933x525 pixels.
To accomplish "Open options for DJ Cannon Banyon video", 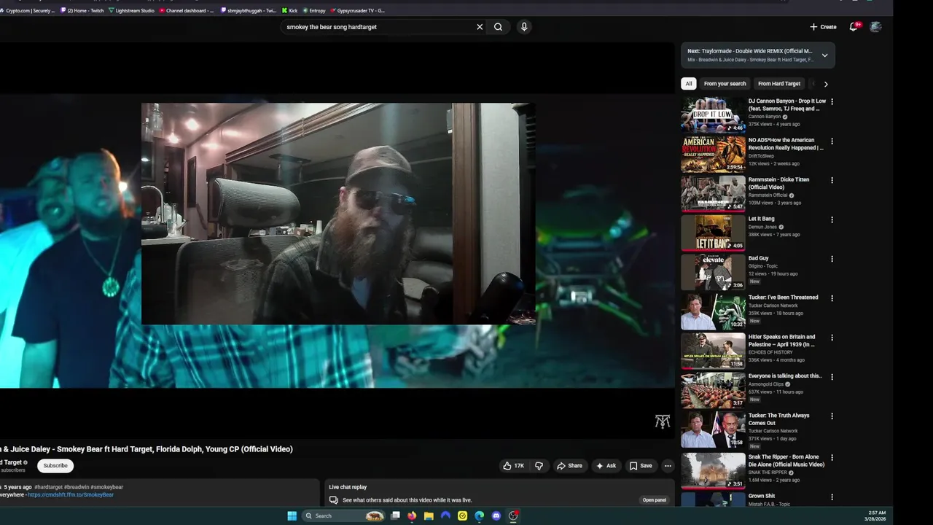I will click(x=832, y=102).
